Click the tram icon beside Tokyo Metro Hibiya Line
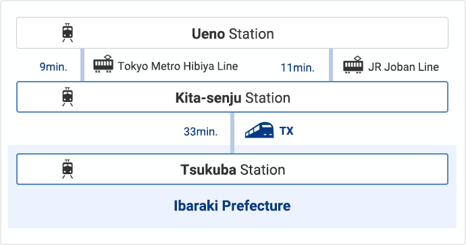Image resolution: width=466 pixels, height=245 pixels. 103,64
